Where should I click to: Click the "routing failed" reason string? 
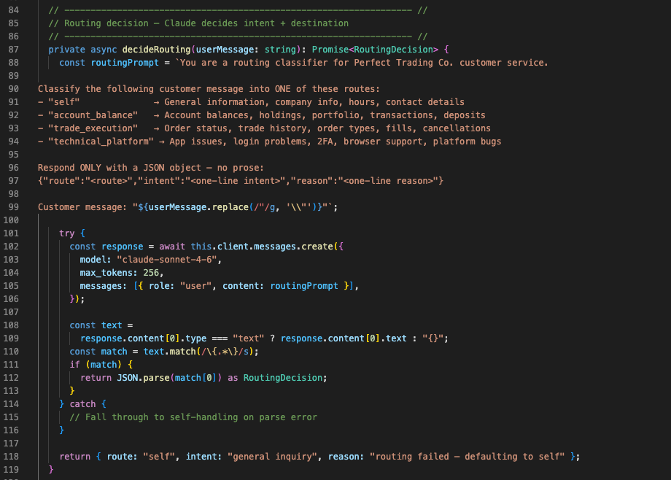pos(467,457)
